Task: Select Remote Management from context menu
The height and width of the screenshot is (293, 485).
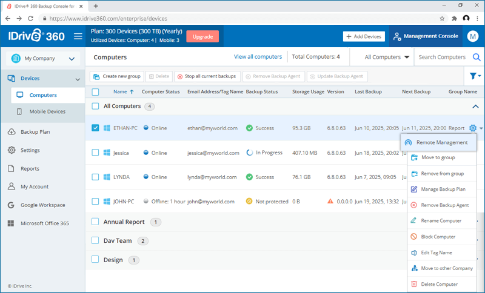Action: [x=438, y=142]
